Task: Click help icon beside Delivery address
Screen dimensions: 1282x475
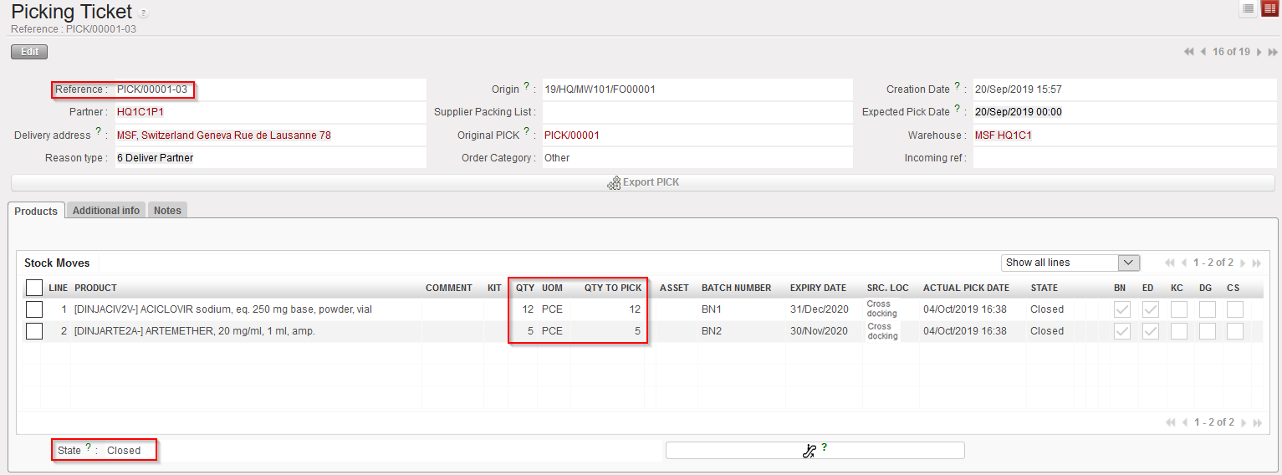Action: click(99, 132)
